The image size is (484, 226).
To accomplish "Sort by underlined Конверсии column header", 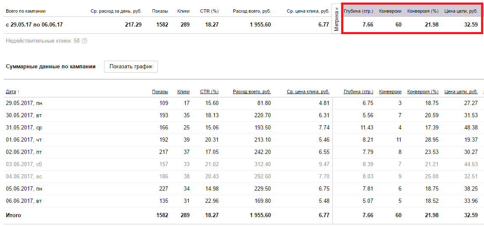I will 390,91.
